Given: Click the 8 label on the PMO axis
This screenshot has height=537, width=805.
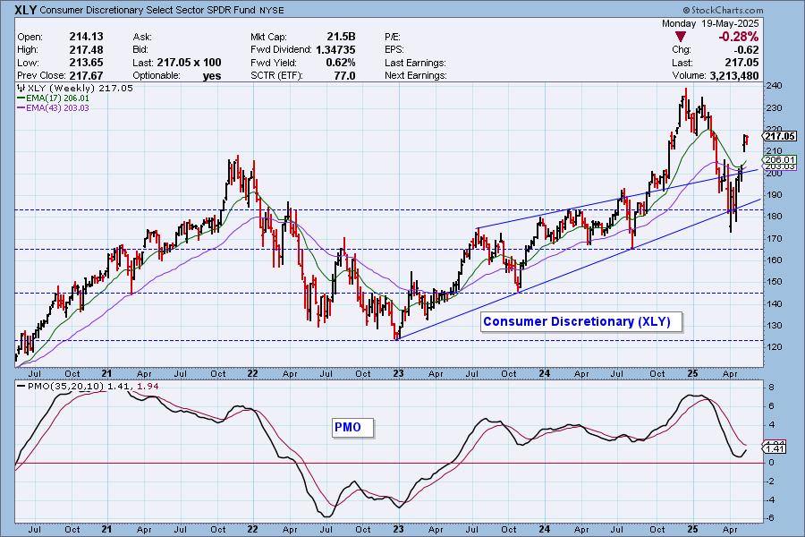Looking at the screenshot, I should (772, 388).
